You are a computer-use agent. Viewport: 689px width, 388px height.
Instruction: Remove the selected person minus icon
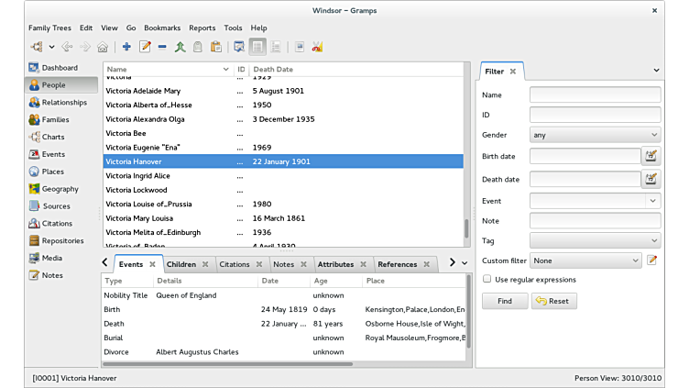162,47
